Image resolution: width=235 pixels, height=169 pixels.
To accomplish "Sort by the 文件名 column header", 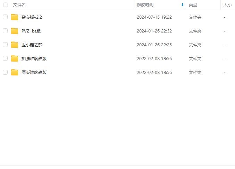I will pos(19,5).
